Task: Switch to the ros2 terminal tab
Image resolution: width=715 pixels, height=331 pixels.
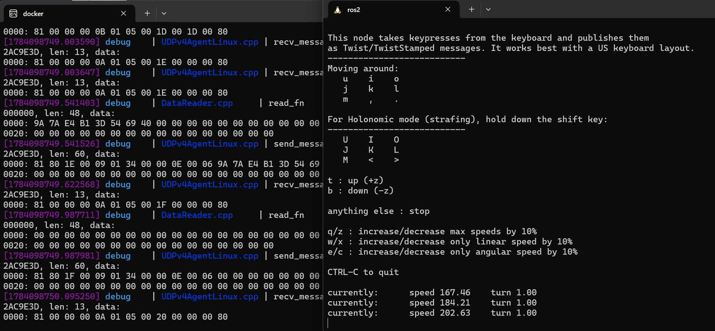Action: pyautogui.click(x=394, y=10)
